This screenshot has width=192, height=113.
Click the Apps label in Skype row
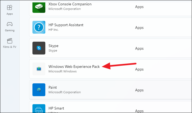point(139,49)
